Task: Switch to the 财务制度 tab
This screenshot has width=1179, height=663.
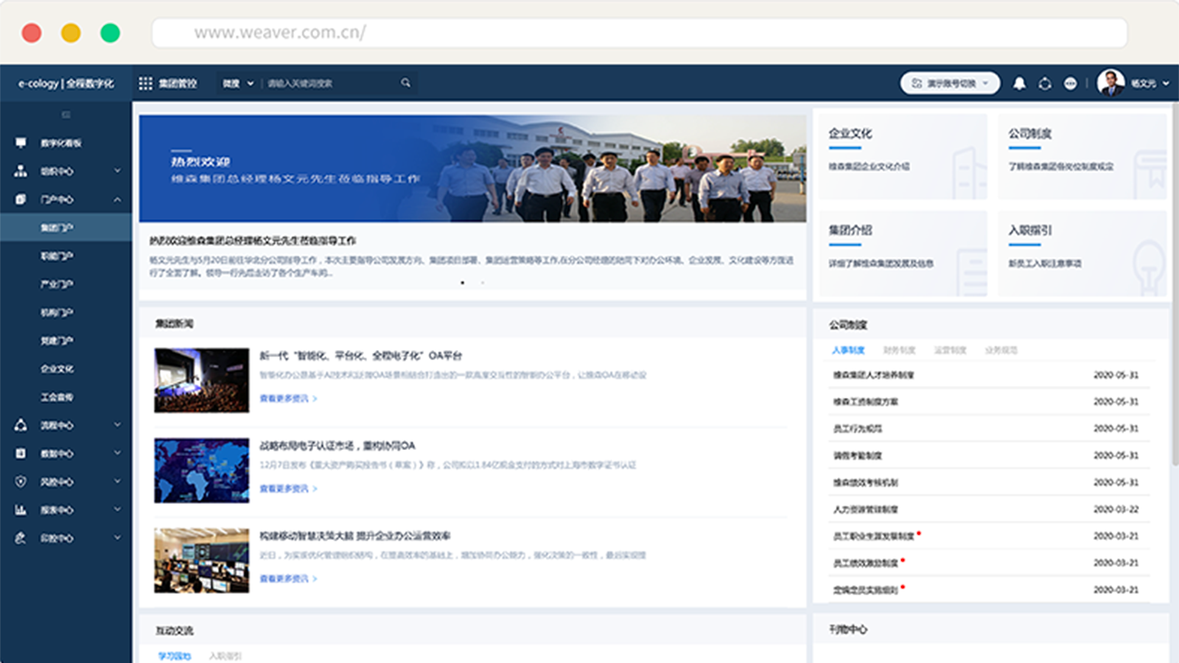Action: click(x=899, y=351)
